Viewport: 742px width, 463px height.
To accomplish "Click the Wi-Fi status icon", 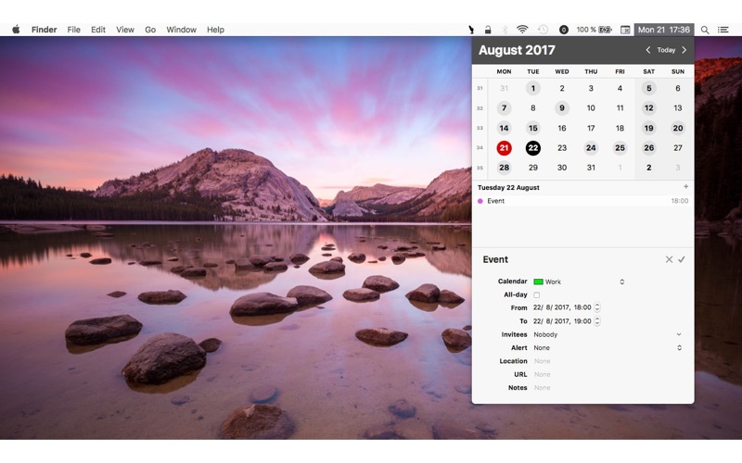I will click(x=522, y=30).
